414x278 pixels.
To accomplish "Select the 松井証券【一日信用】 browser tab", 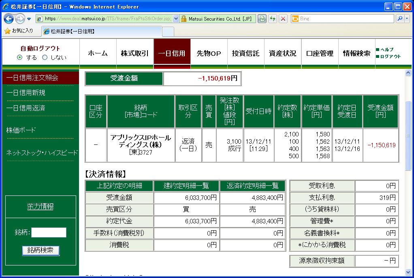I will [102, 32].
